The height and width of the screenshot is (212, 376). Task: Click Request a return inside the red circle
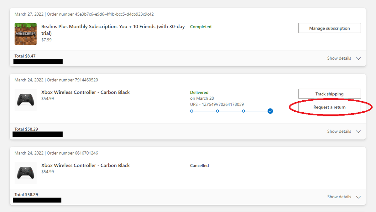(x=329, y=107)
